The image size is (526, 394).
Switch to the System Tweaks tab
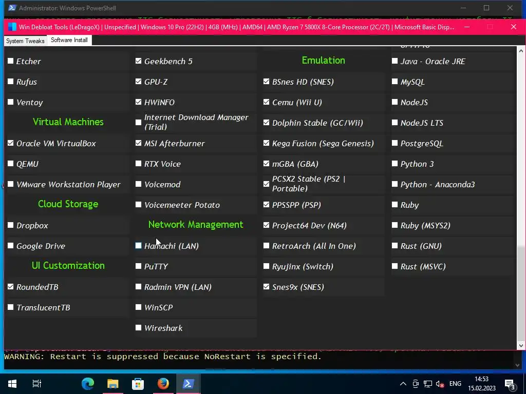[25, 41]
